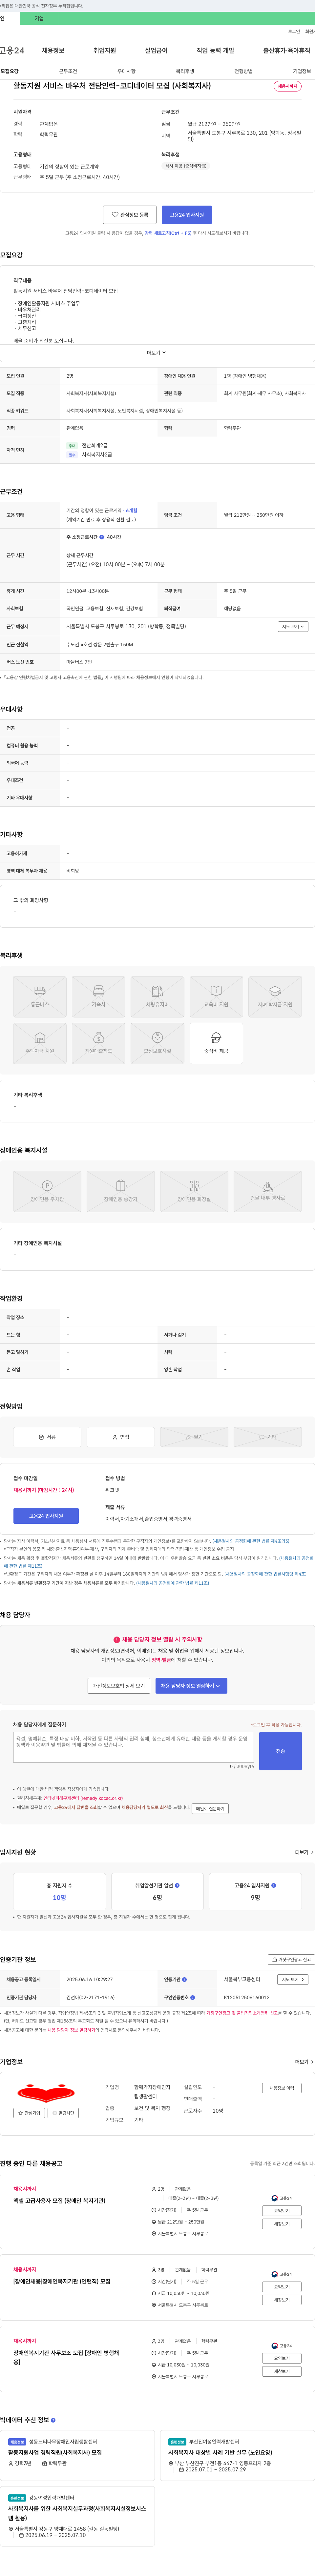315x2576 pixels.
Task: Click 고용24 입사지원 button under 접수 마감일
Action: [46, 1516]
